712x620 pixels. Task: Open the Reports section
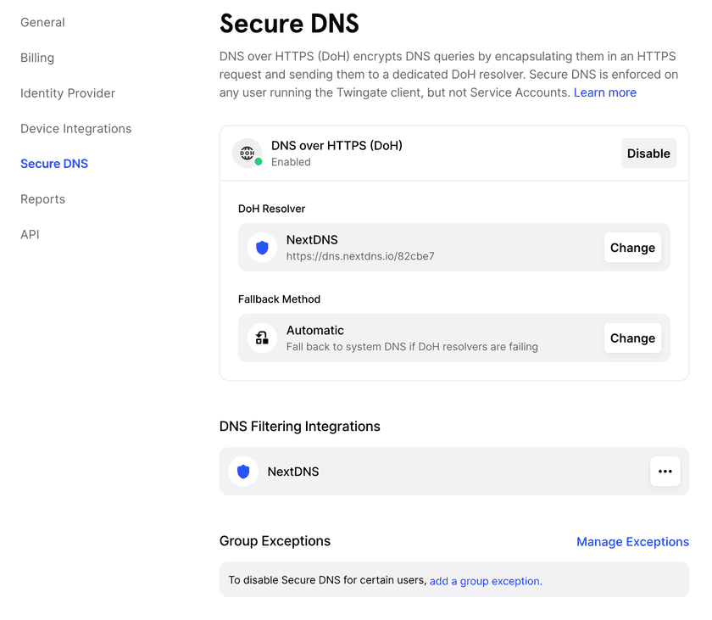pos(42,199)
